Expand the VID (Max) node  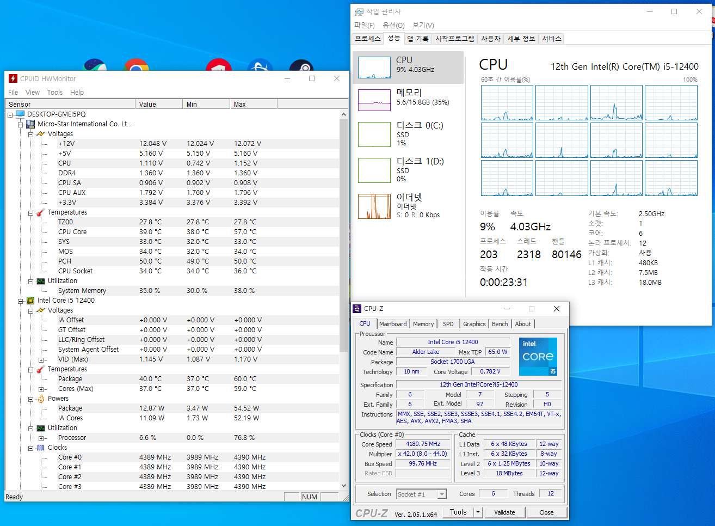[41, 360]
